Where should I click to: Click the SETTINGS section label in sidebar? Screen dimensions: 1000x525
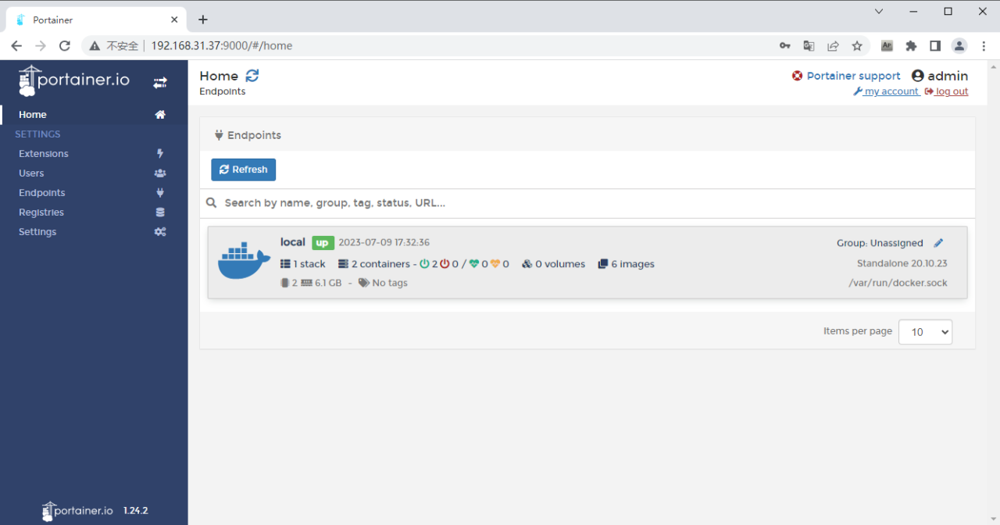point(37,134)
